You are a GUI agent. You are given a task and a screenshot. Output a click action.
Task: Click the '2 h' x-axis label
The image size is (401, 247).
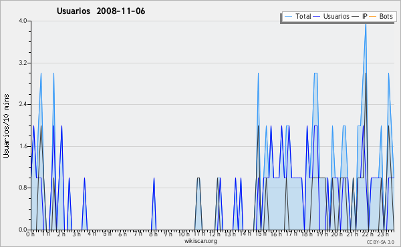coord(61,234)
